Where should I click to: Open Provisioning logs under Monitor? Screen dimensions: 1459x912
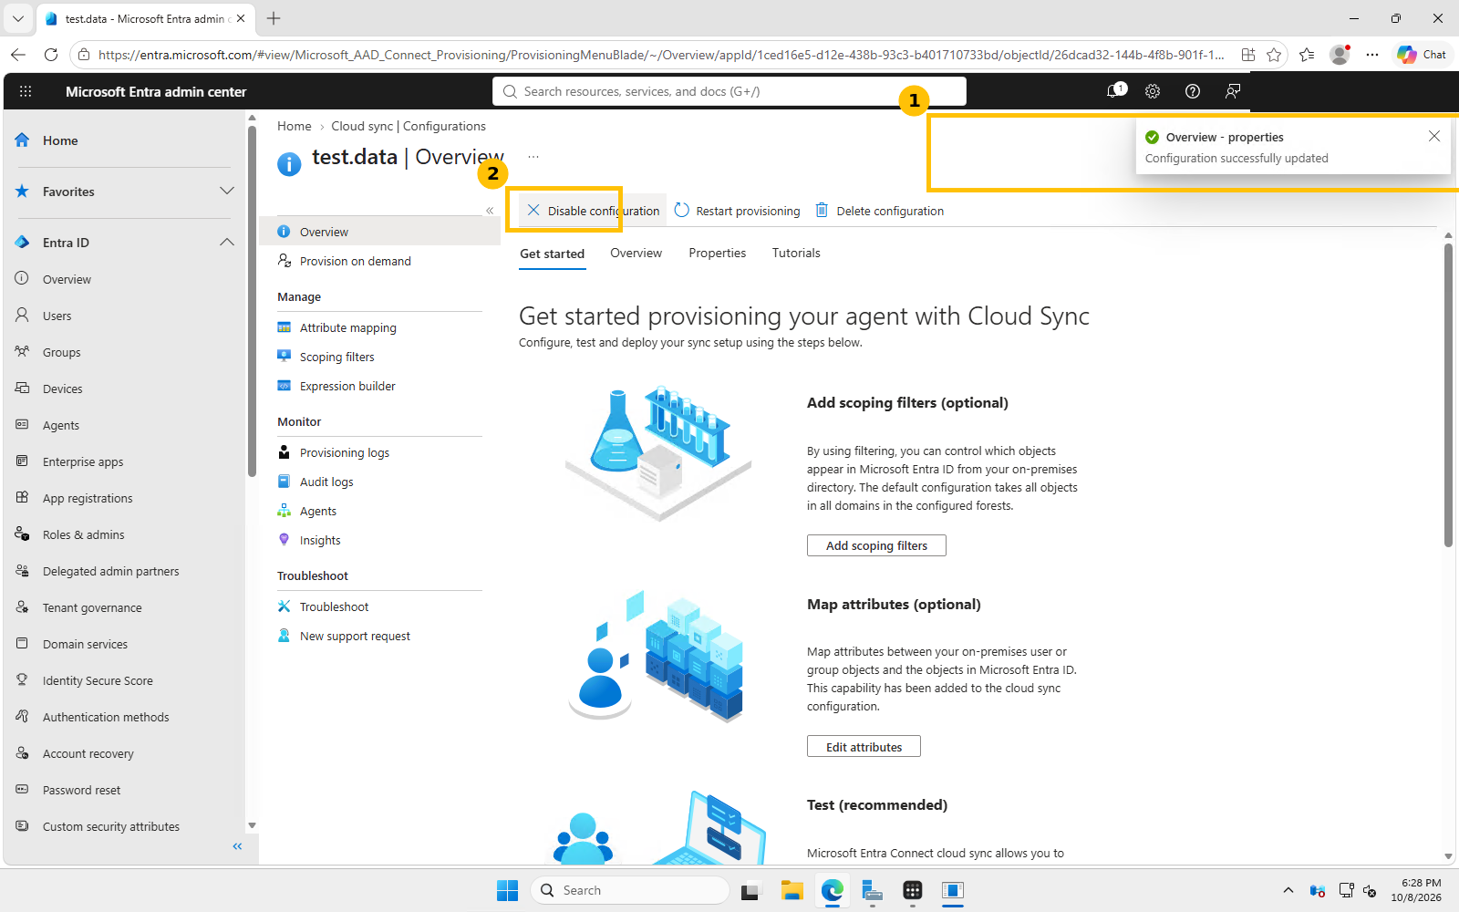344,452
